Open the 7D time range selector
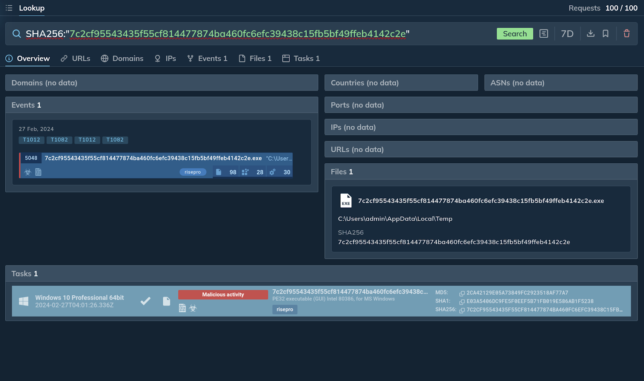Screen dimensions: 644x381 [567, 34]
